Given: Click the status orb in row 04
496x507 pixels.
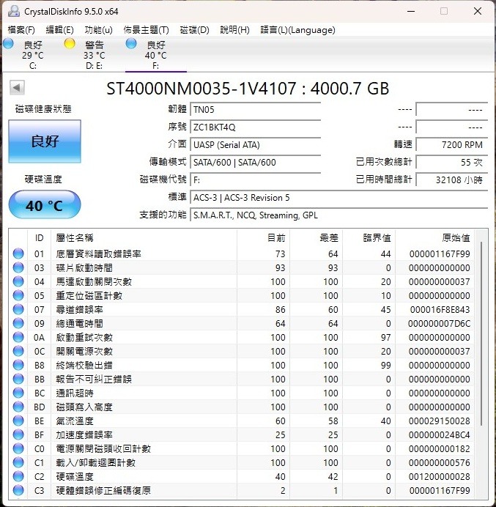Looking at the screenshot, I should click(18, 281).
